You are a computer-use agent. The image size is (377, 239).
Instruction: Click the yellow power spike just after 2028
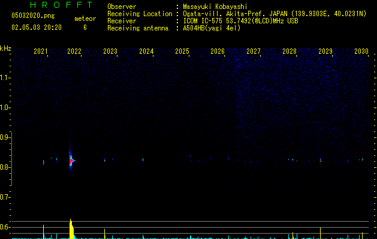click(x=292, y=235)
